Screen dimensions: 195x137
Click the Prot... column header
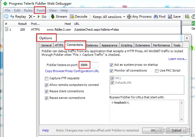tap(36, 24)
